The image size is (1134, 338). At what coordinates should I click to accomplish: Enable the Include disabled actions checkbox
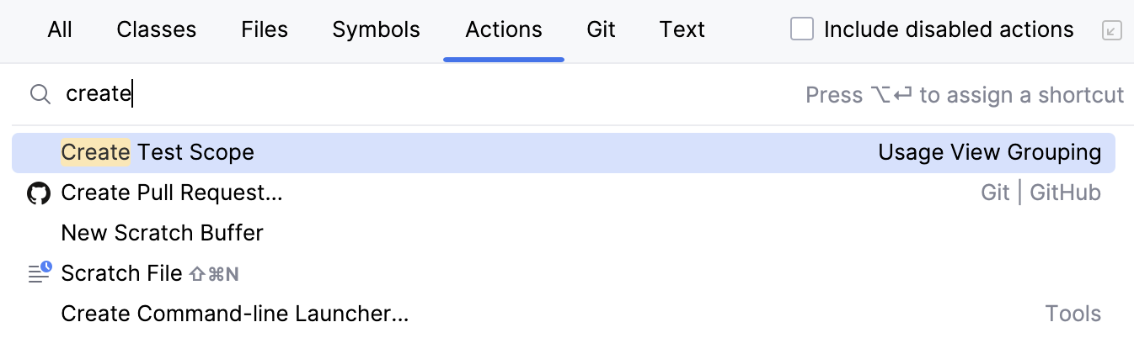click(x=802, y=30)
